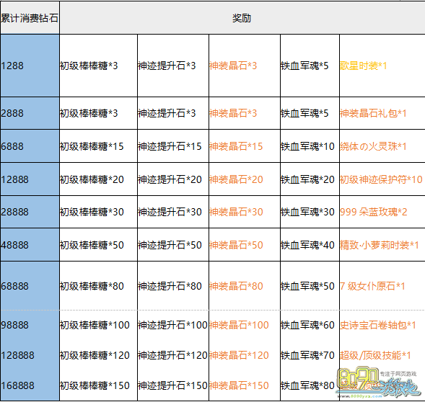The height and width of the screenshot is (402, 425).
Task: Click the 初级棒棒糖*50 cell
Action: click(x=98, y=245)
